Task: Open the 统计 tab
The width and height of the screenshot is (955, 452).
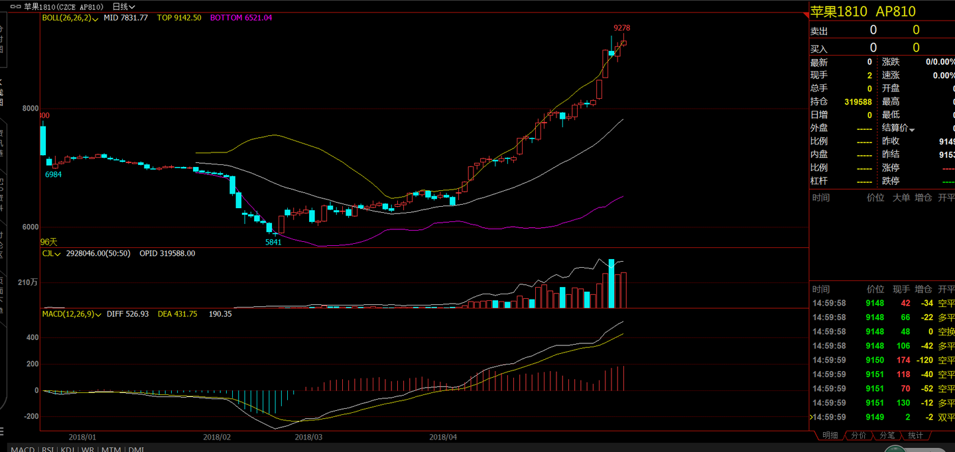Action: pos(915,435)
